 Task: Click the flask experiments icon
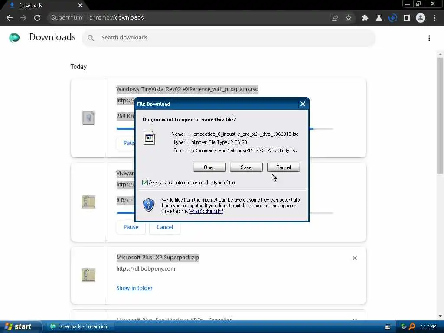click(x=379, y=18)
